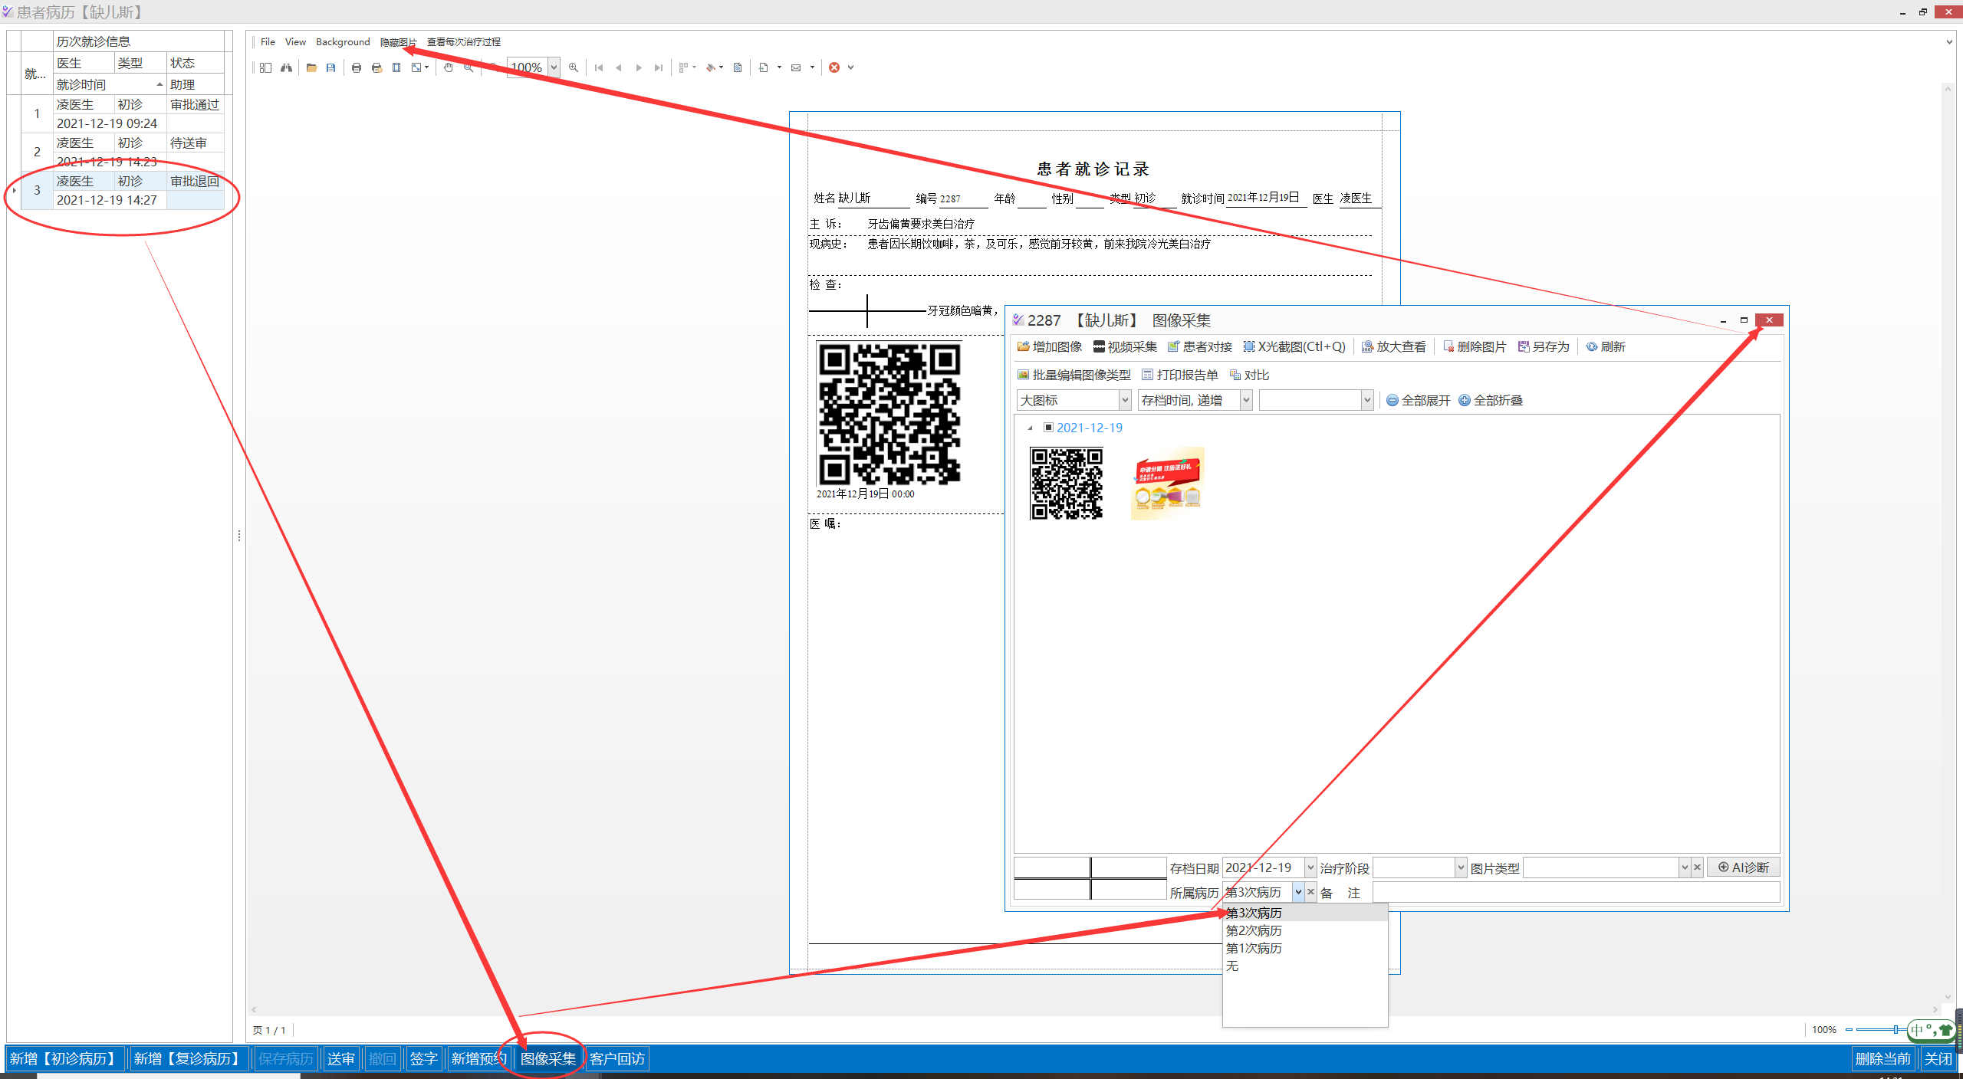Viewport: 1963px width, 1079px height.
Task: Click 新增【复诊病历】 button
Action: [x=189, y=1058]
